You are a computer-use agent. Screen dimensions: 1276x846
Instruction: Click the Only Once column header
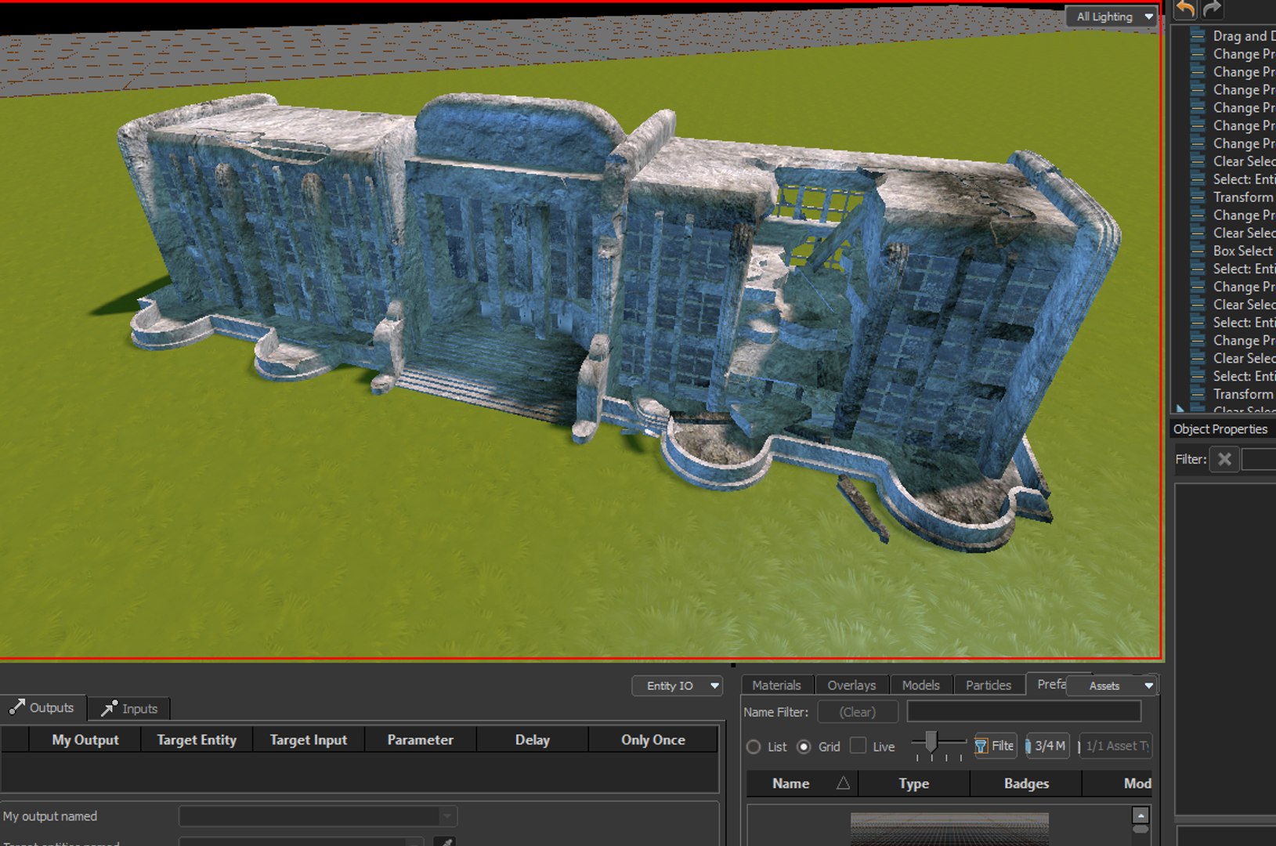[653, 739]
